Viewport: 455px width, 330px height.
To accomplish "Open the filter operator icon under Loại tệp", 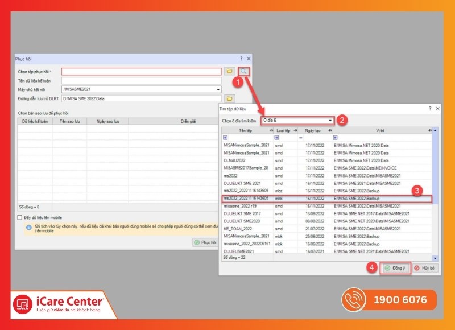I will 276,138.
